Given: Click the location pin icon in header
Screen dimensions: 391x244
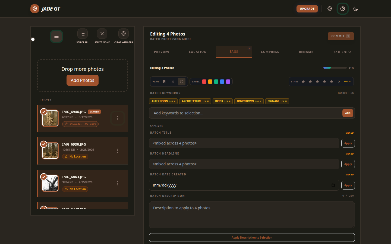Looking at the screenshot, I should point(330,9).
